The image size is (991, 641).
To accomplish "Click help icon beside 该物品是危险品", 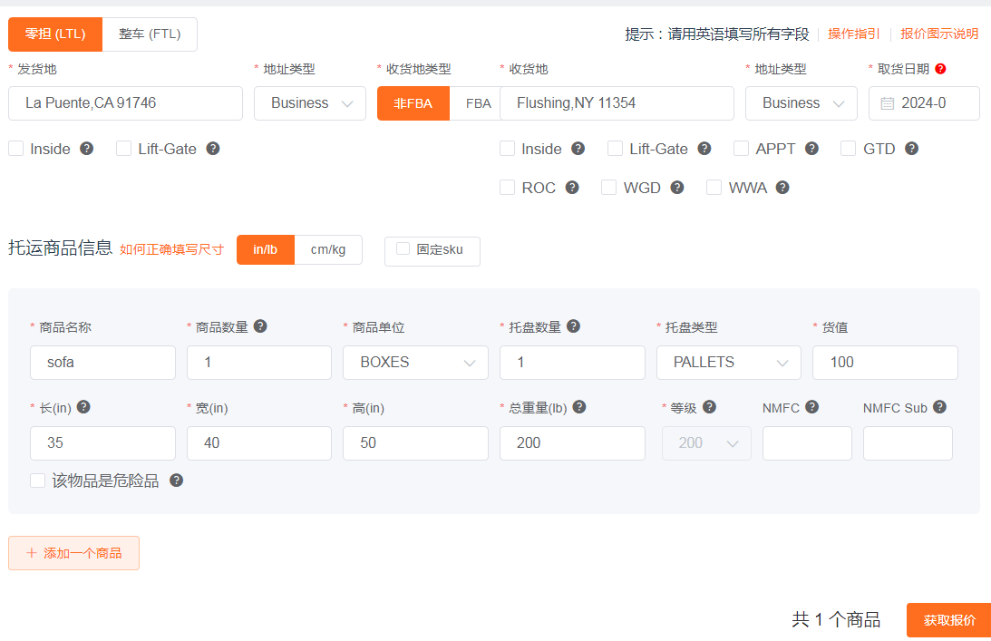I will click(x=177, y=481).
